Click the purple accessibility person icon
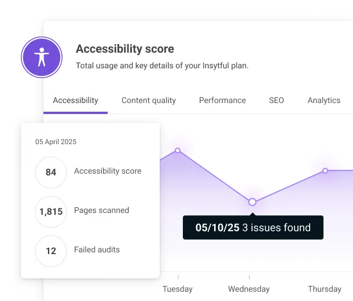The height and width of the screenshot is (301, 353). [41, 57]
